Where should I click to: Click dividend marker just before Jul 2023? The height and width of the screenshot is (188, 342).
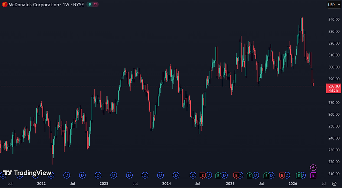click(129, 175)
